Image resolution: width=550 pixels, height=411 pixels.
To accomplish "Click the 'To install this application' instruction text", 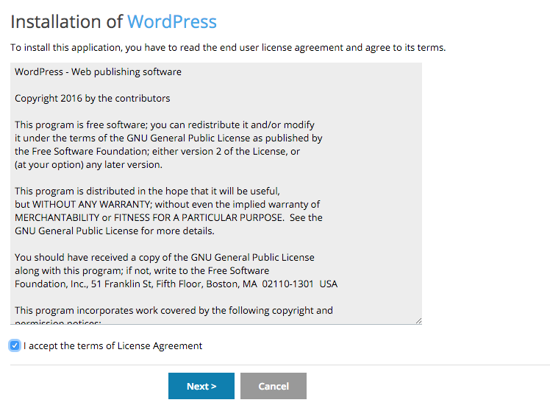I will (x=228, y=47).
